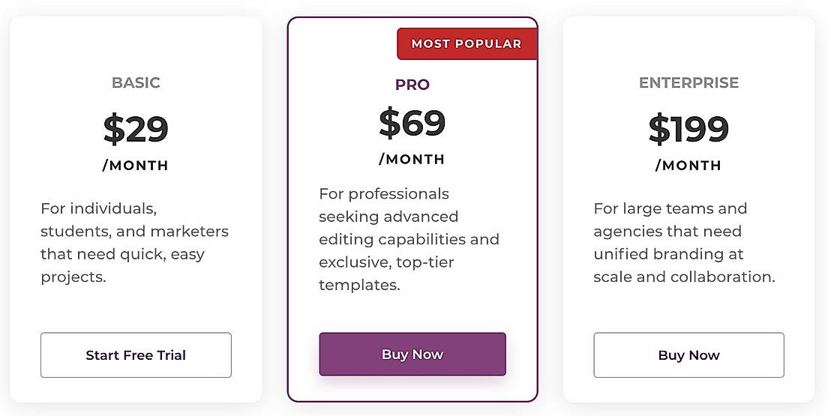
Task: Click the Start Free Trial button
Action: [136, 355]
